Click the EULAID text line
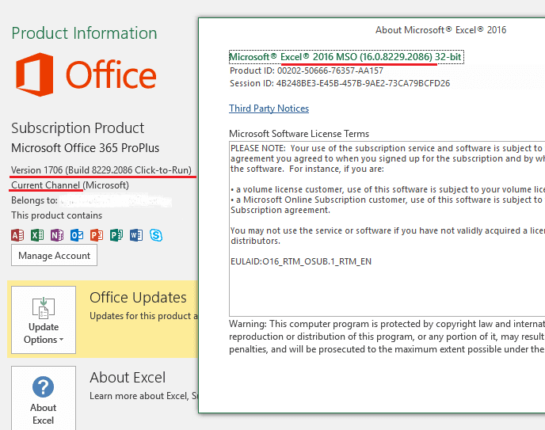 coord(301,261)
